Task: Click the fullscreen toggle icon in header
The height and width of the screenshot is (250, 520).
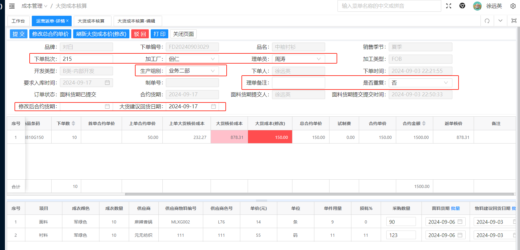Action: click(449, 6)
